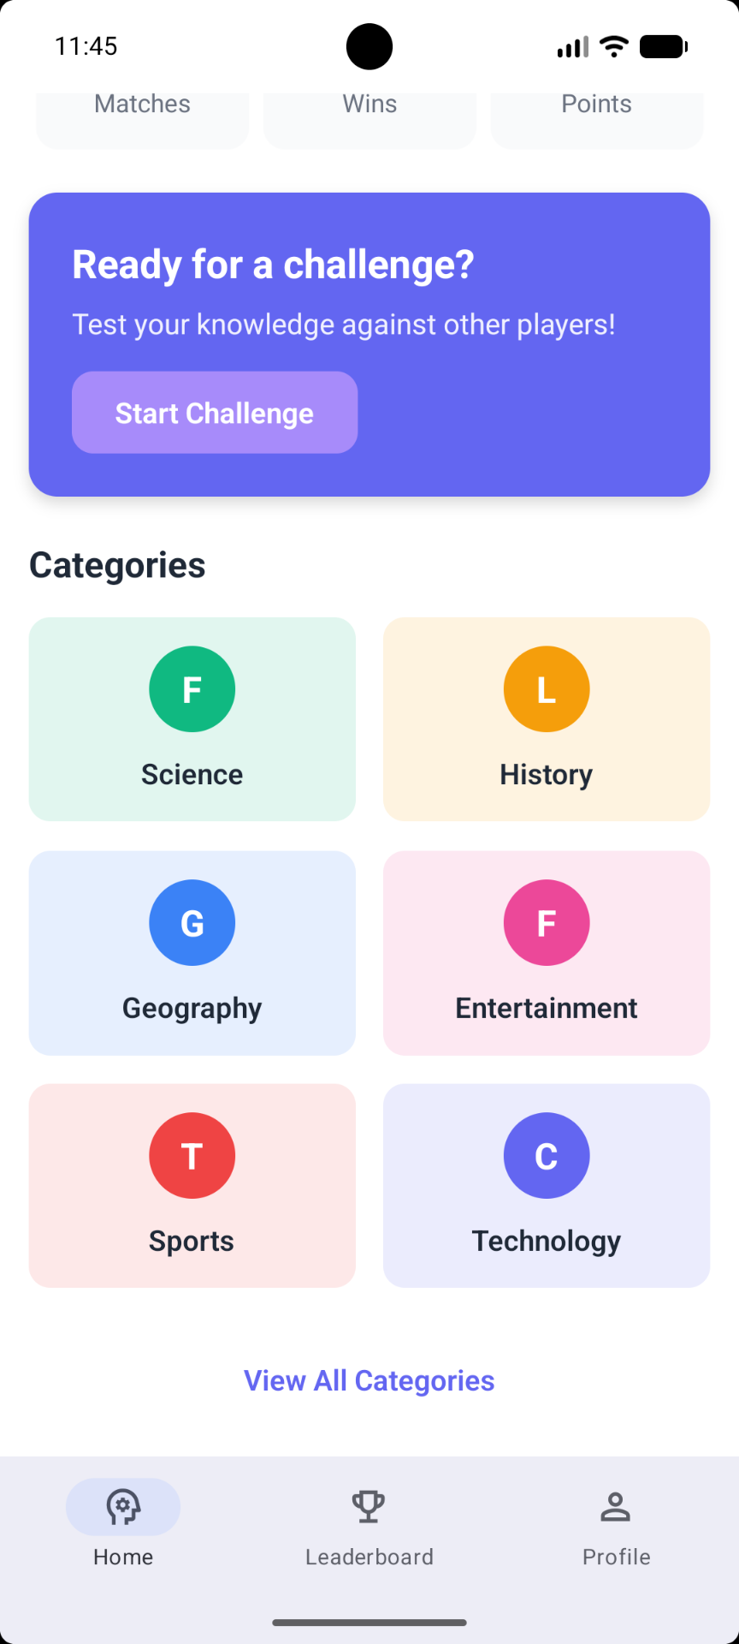Tap the green Science category icon

pos(192,689)
